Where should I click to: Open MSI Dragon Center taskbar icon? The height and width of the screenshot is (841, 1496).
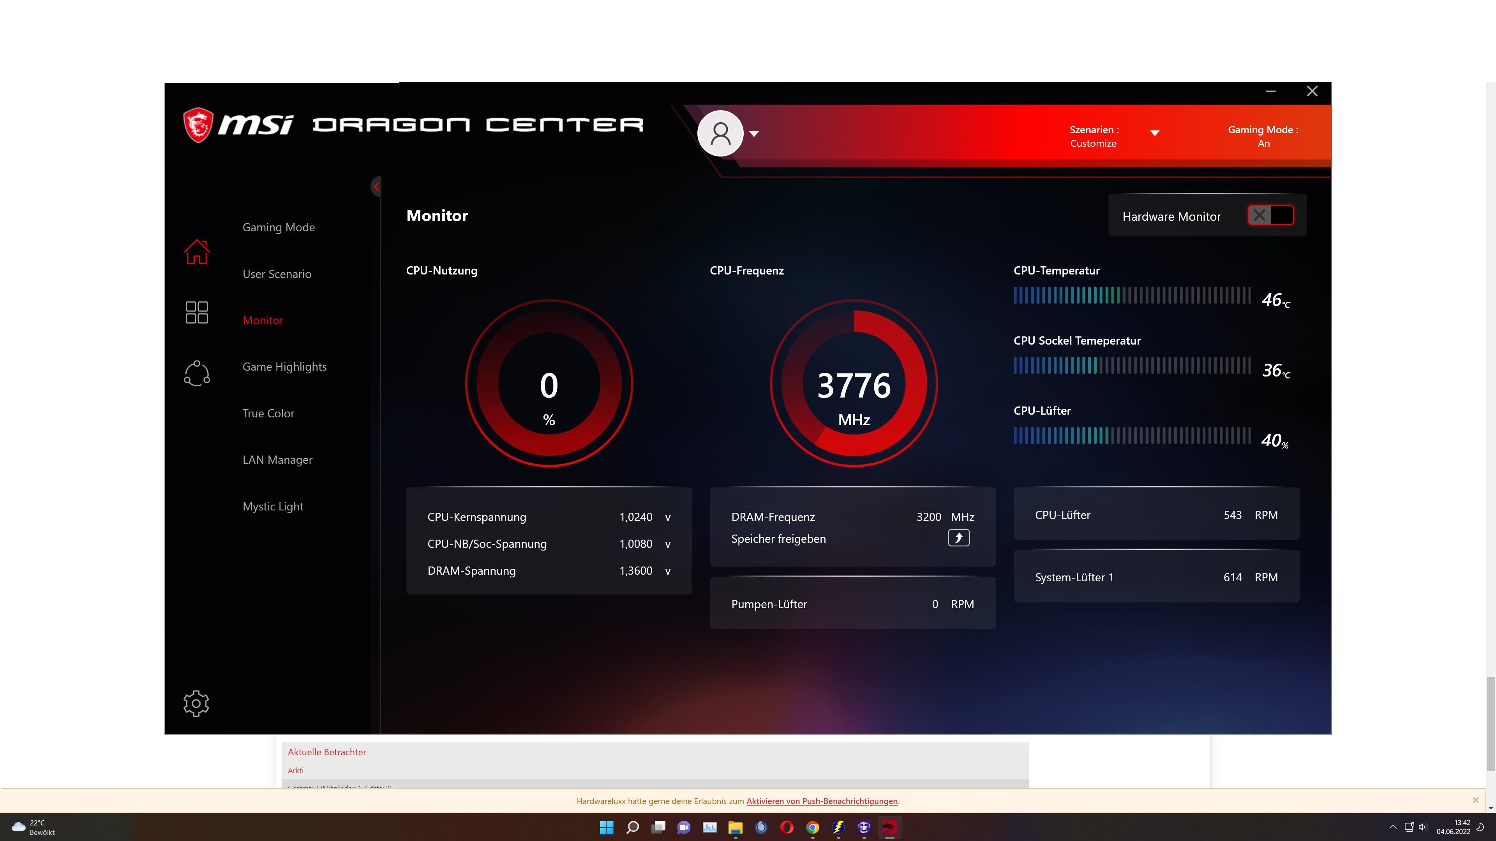tap(890, 827)
